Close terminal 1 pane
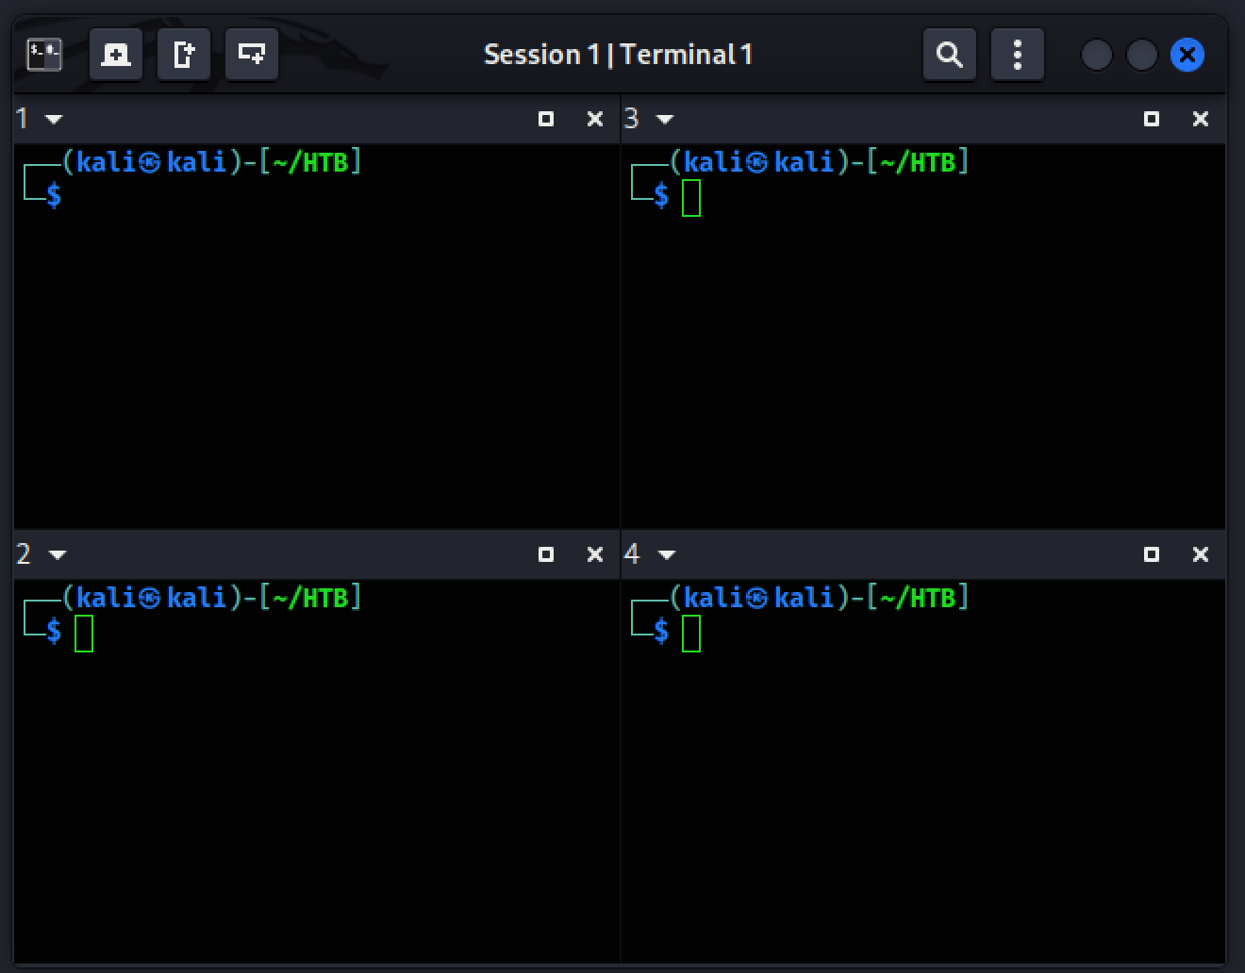The height and width of the screenshot is (973, 1245). click(595, 119)
